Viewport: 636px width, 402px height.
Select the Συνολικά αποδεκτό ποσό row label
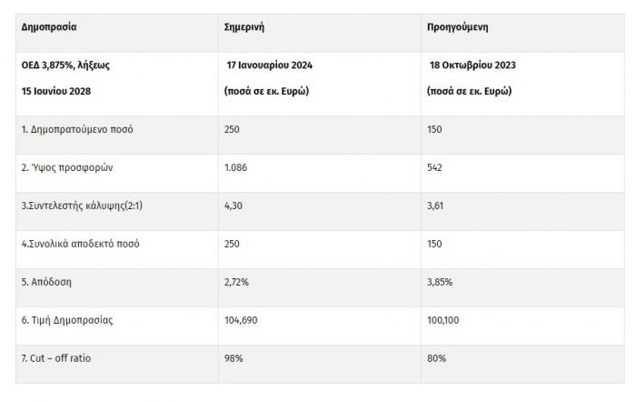tap(80, 244)
